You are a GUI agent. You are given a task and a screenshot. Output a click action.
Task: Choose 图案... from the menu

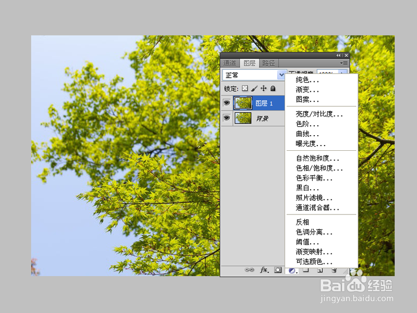pyautogui.click(x=307, y=99)
